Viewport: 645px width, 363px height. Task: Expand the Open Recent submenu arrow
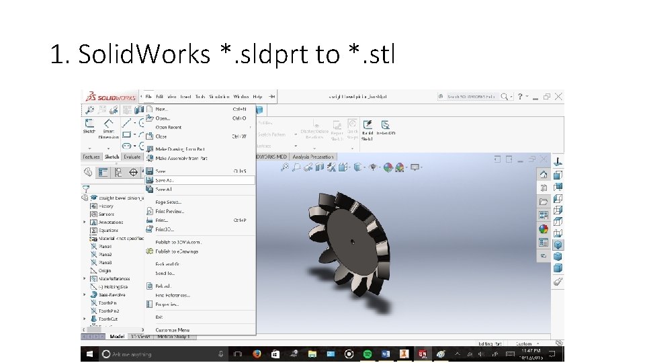click(251, 127)
